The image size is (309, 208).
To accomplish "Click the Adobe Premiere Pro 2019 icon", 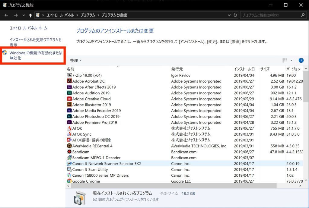I will (69, 122).
